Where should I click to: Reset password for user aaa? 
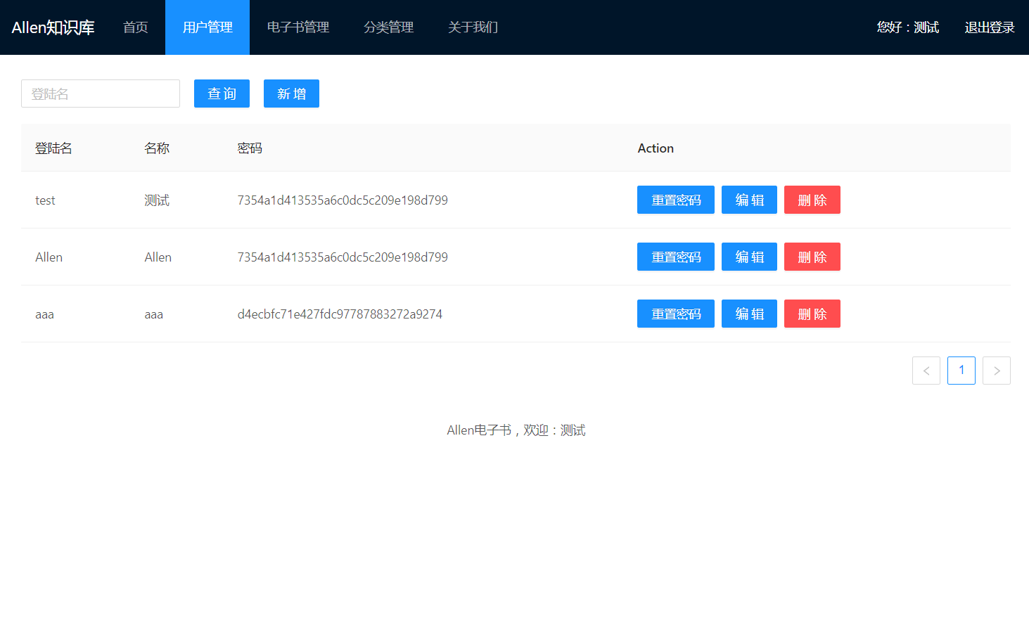click(675, 314)
